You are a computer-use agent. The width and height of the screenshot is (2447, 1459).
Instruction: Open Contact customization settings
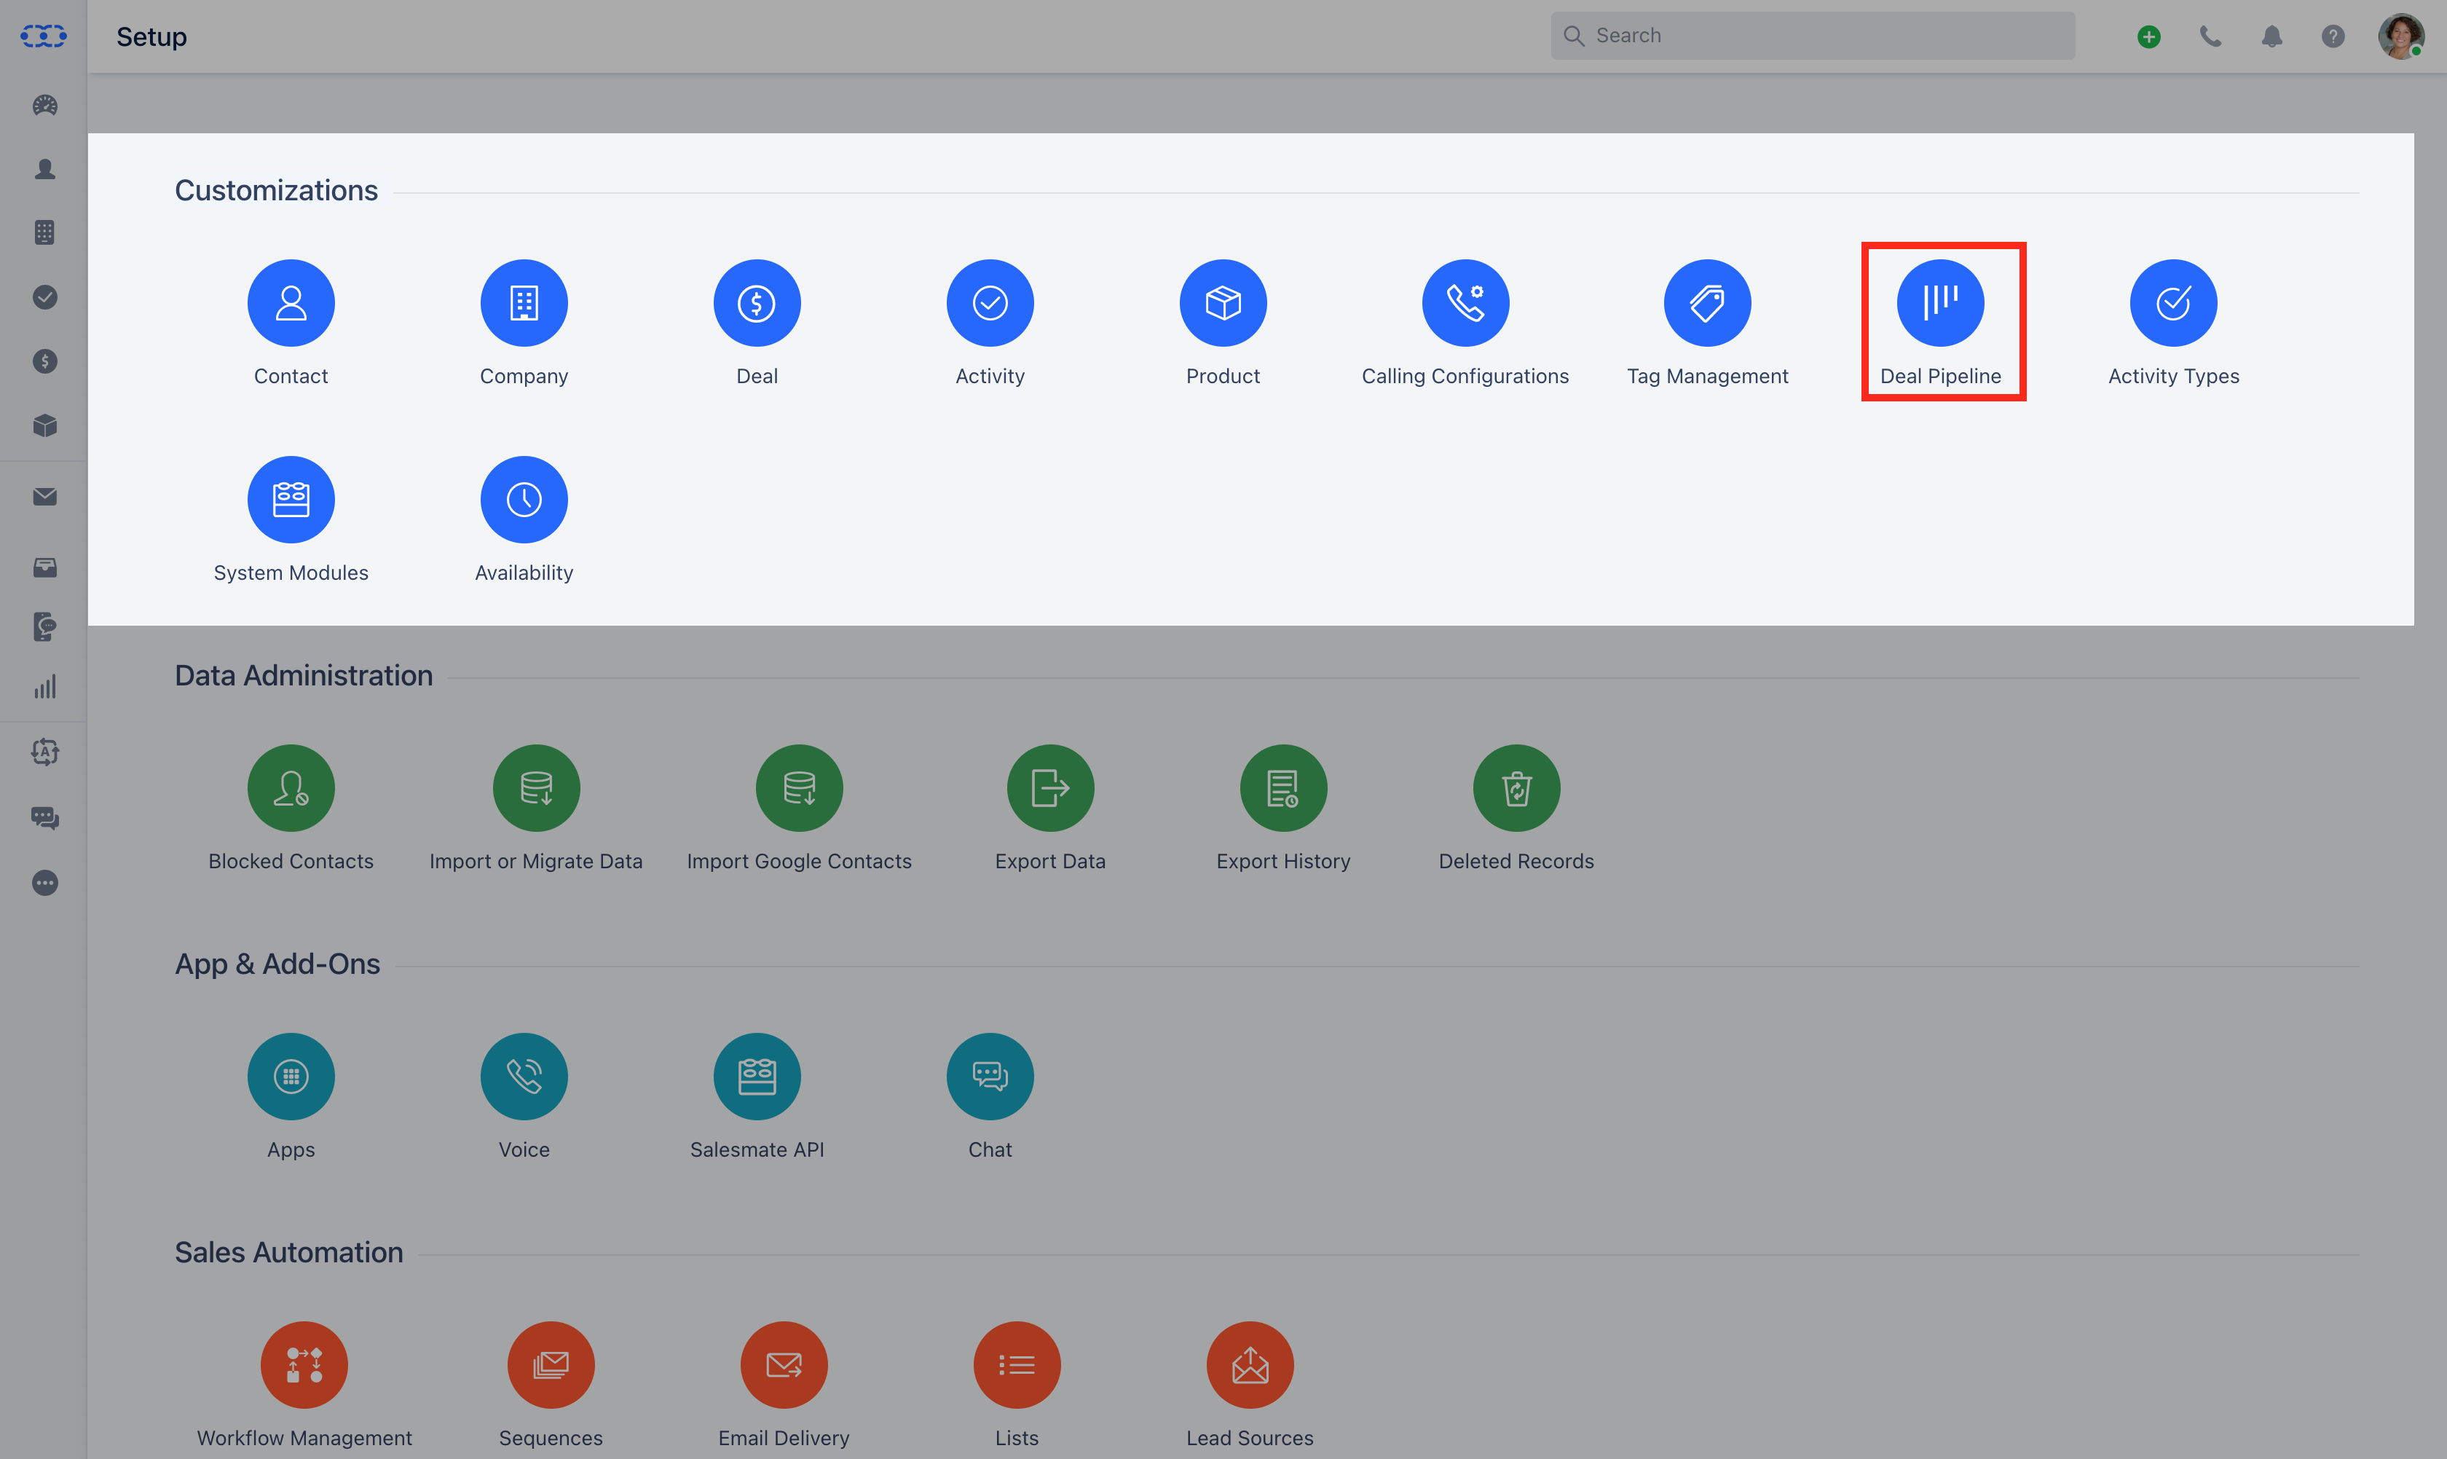point(291,303)
